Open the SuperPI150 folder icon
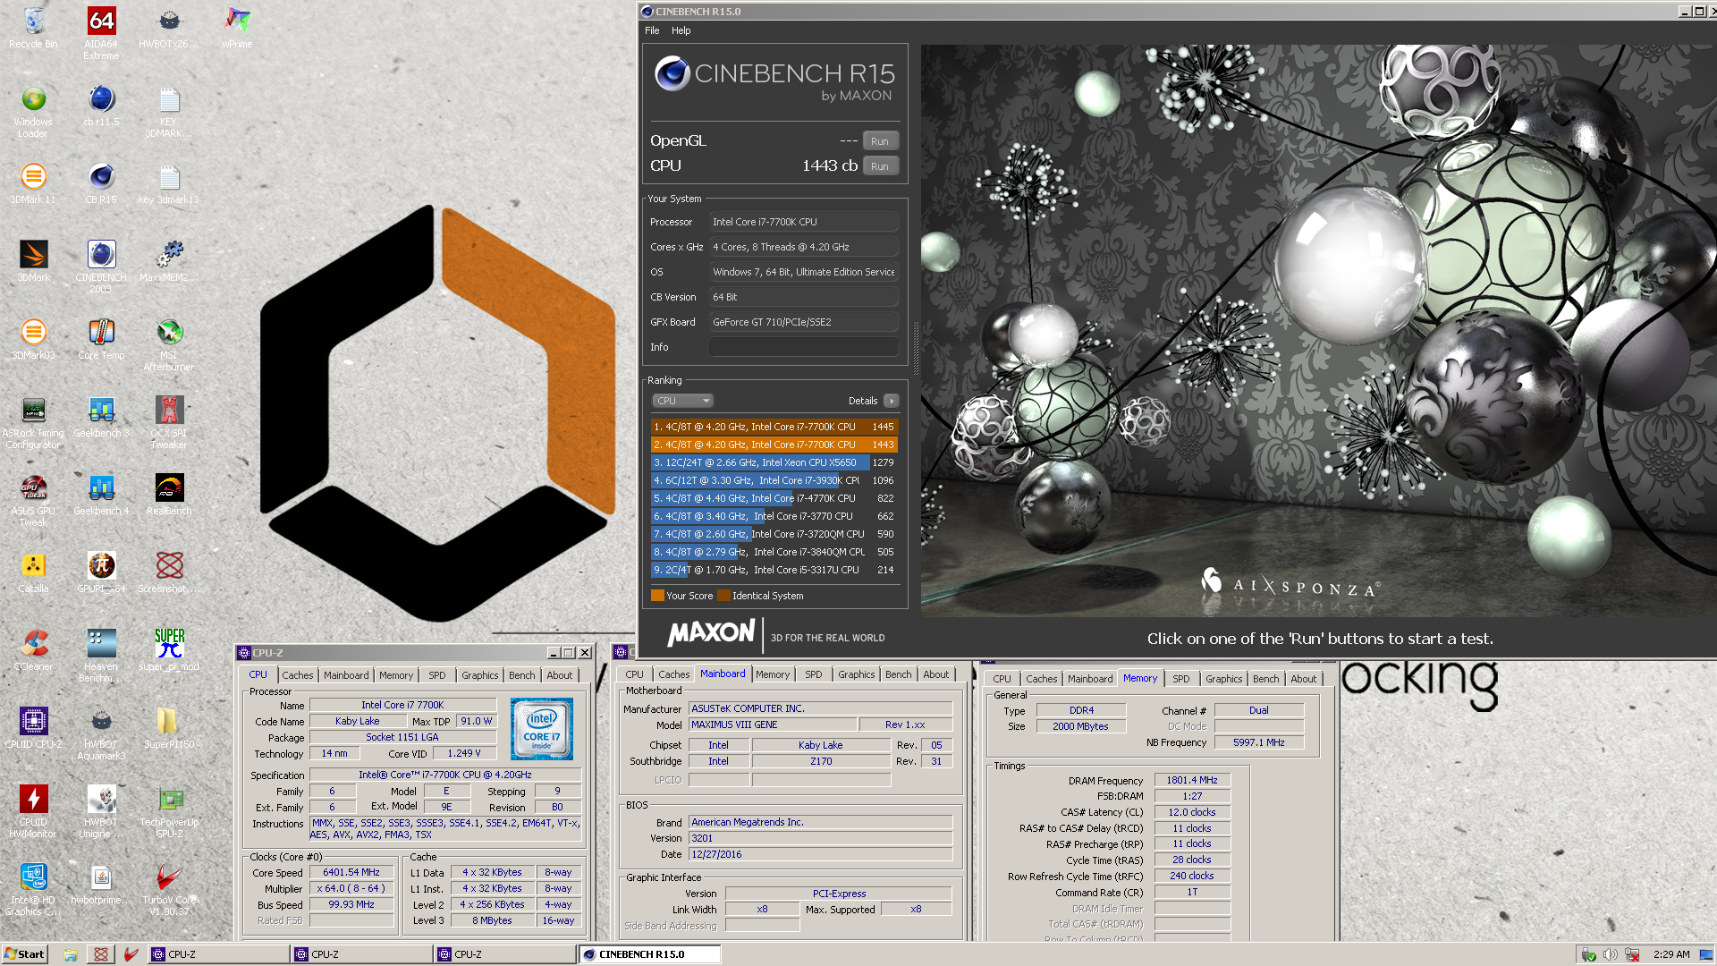Image resolution: width=1717 pixels, height=966 pixels. point(169,729)
